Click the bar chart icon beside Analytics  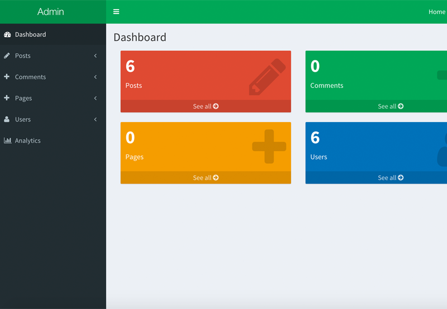tap(8, 140)
